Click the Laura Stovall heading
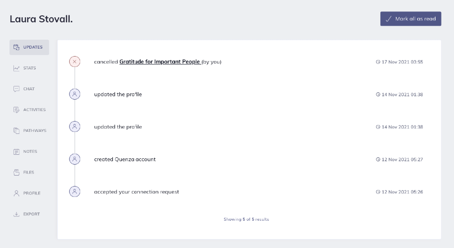This screenshot has width=454, height=248. (x=41, y=19)
